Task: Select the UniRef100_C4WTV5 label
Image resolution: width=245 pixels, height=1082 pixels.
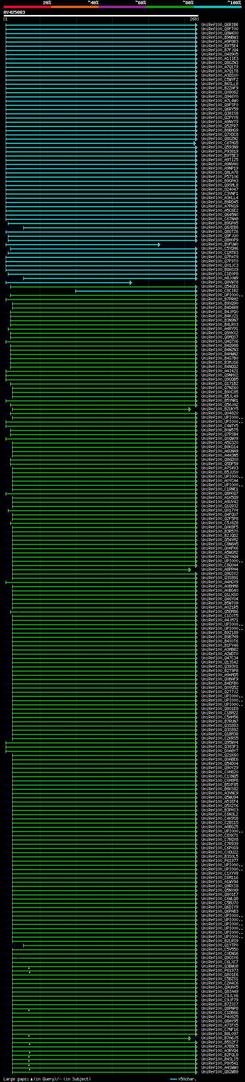Action: tap(220, 426)
